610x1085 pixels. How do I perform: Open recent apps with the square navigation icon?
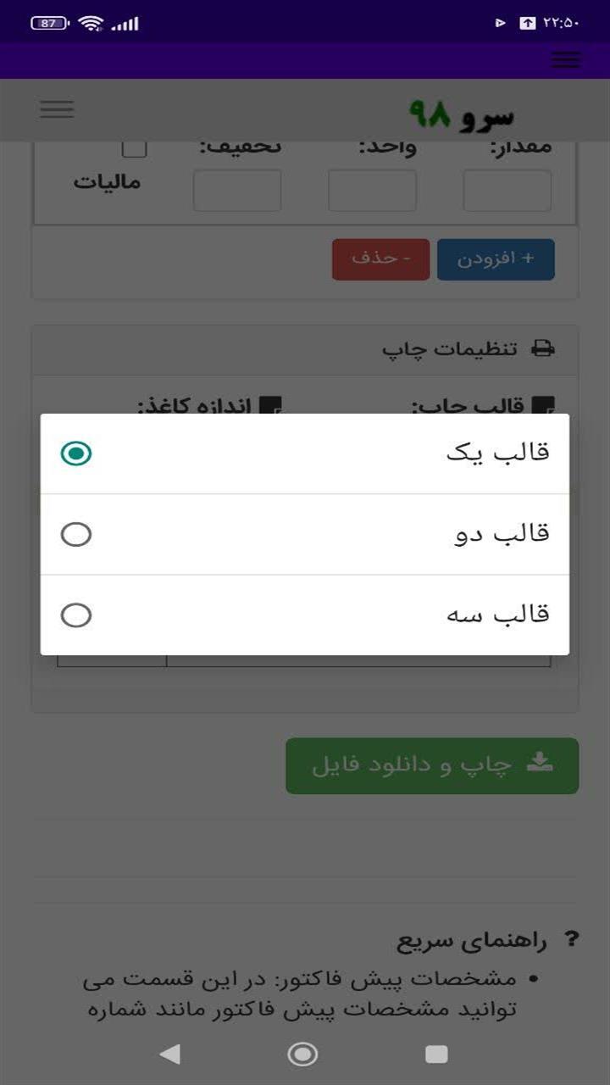coord(436,1055)
